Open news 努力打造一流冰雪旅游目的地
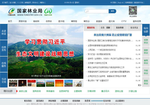 [99, 54]
